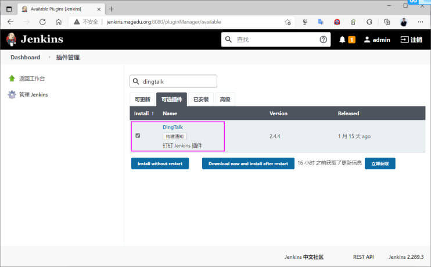Open the notification bell icon
This screenshot has width=431, height=267.
point(342,40)
